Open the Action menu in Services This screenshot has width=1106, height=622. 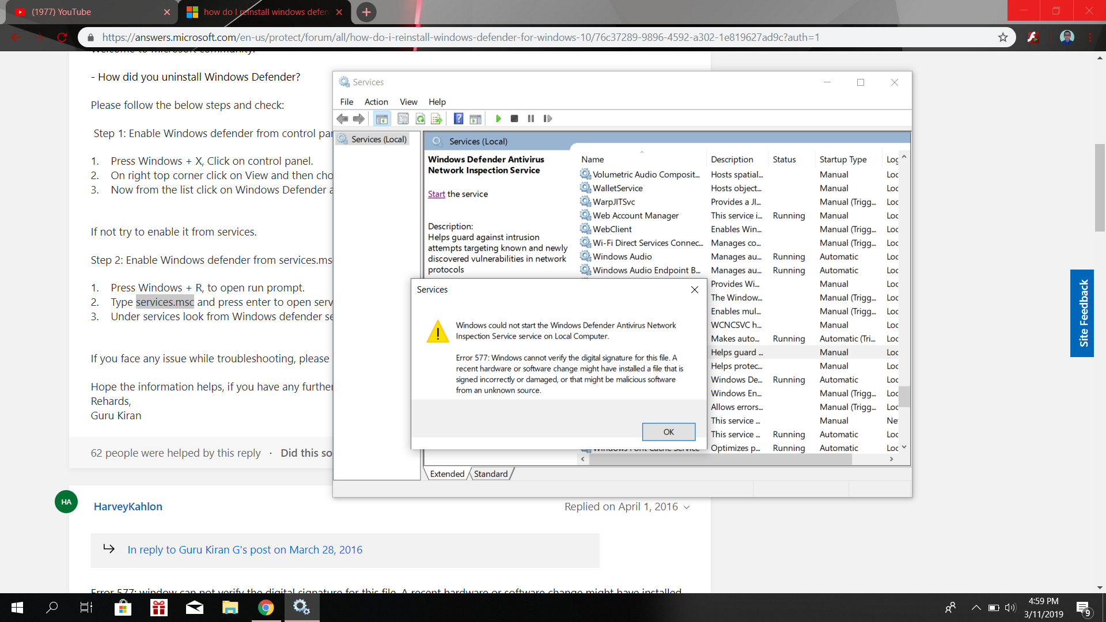[x=376, y=102]
